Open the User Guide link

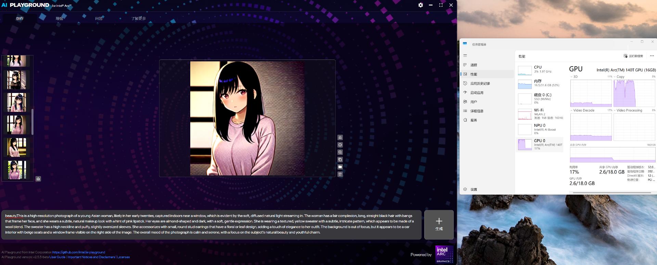(x=57, y=257)
